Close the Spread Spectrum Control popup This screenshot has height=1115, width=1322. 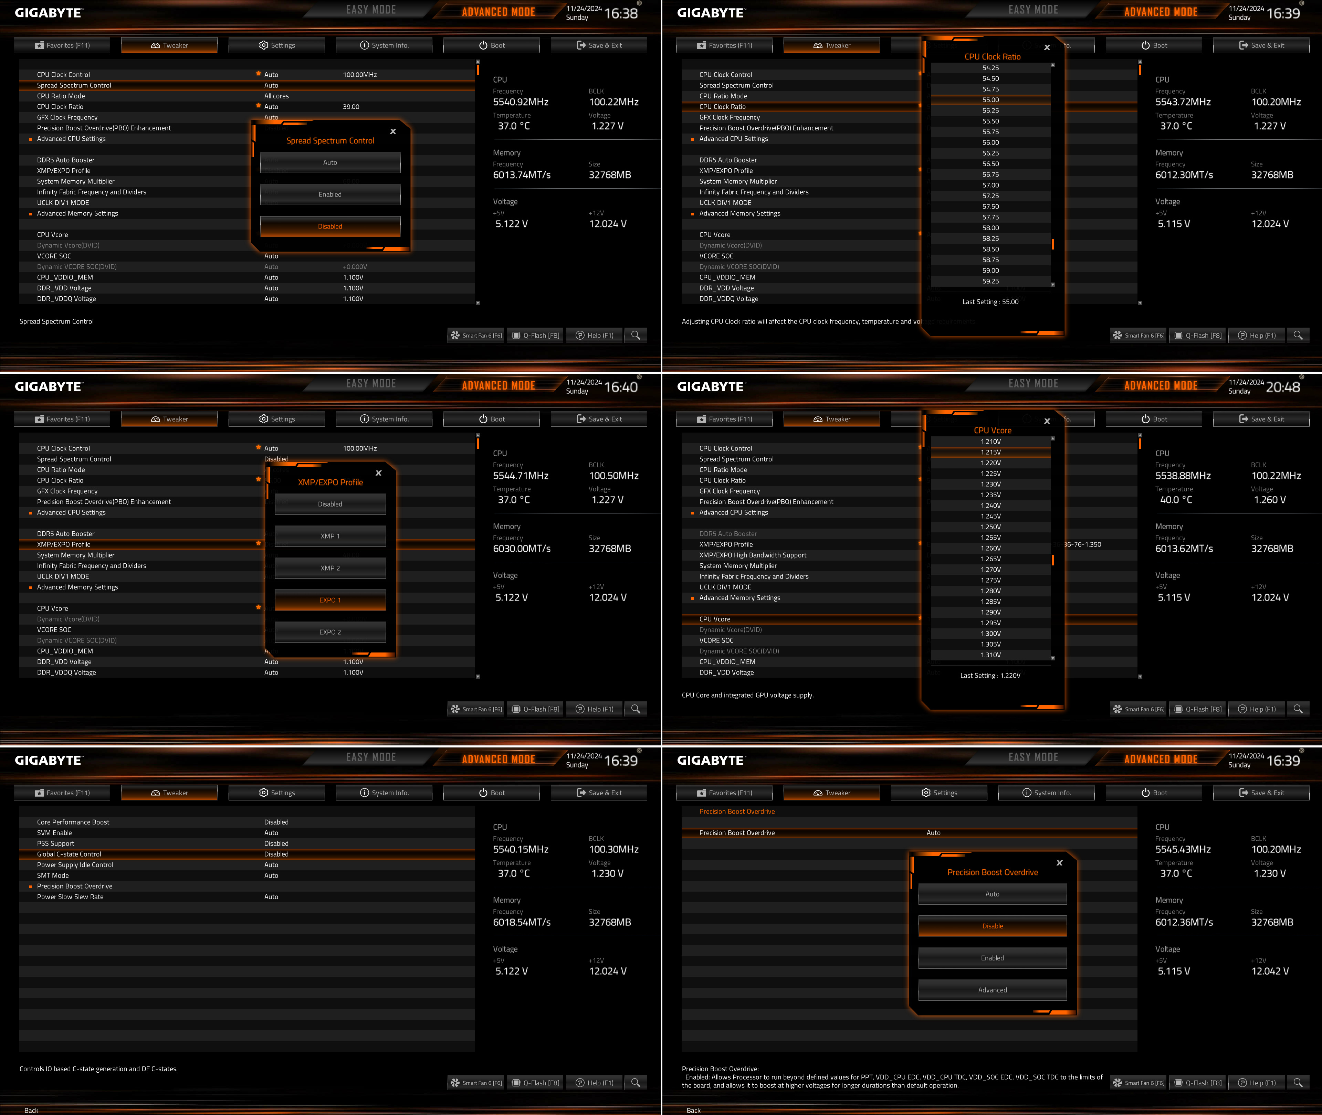(392, 131)
